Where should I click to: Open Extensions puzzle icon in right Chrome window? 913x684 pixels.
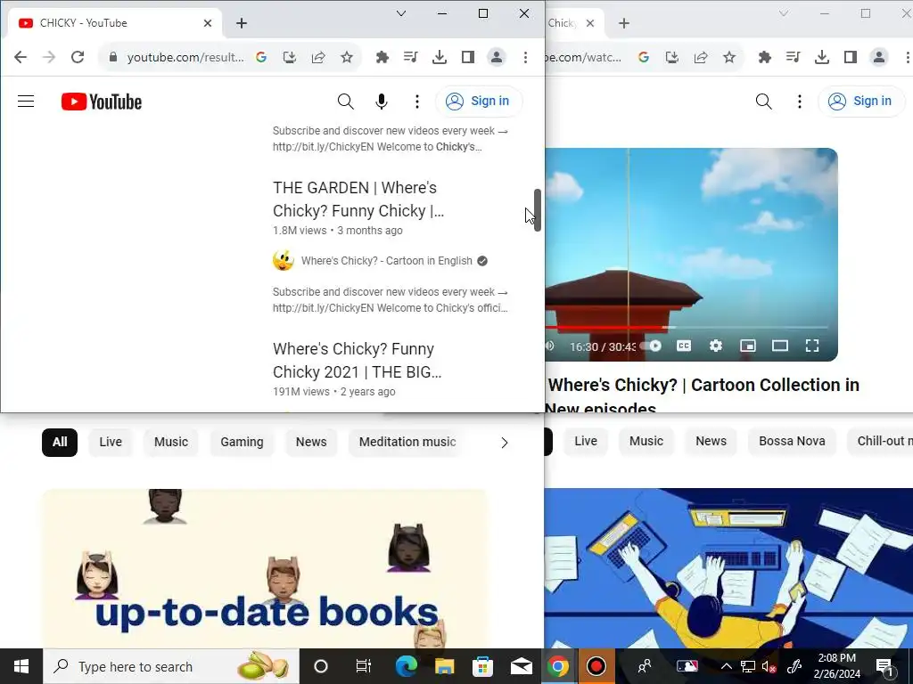point(764,57)
